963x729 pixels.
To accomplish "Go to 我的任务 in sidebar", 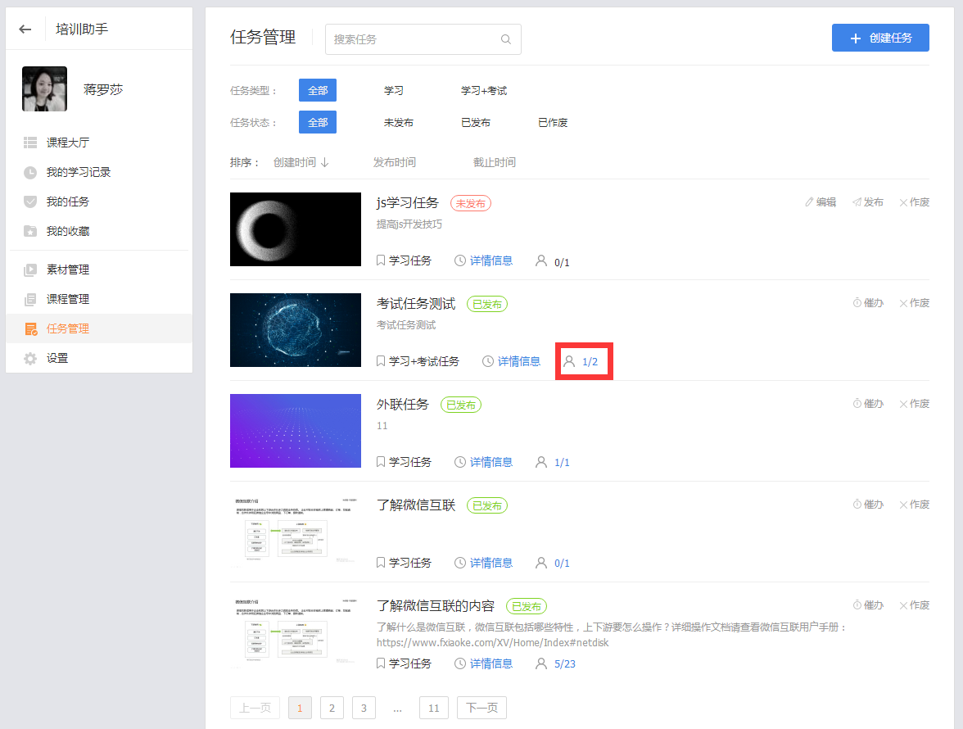I will click(67, 201).
